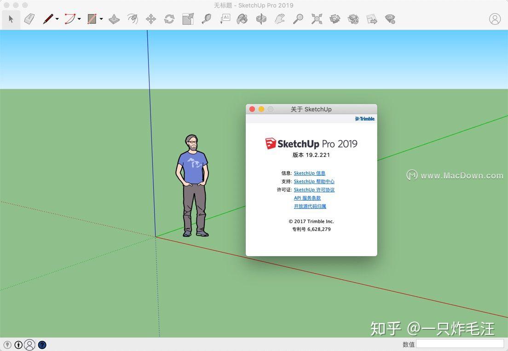Screen dimensions: 508x351
Task: Select the Eraser tool
Action: point(30,19)
